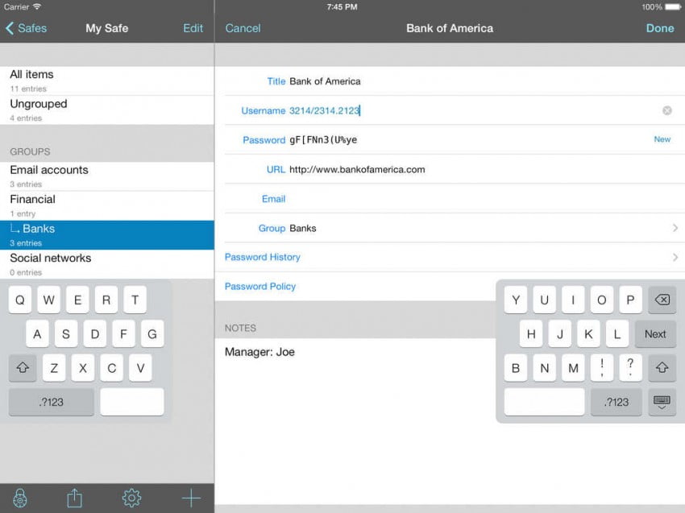Go back to Safes list
685x513 pixels.
(x=27, y=28)
